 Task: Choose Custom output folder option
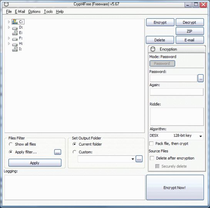point(74,152)
